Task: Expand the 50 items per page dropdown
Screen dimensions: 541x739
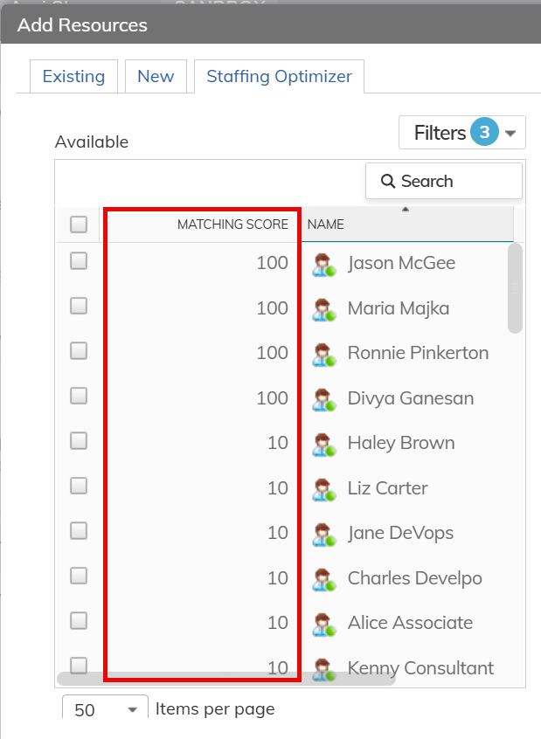Action: click(105, 709)
